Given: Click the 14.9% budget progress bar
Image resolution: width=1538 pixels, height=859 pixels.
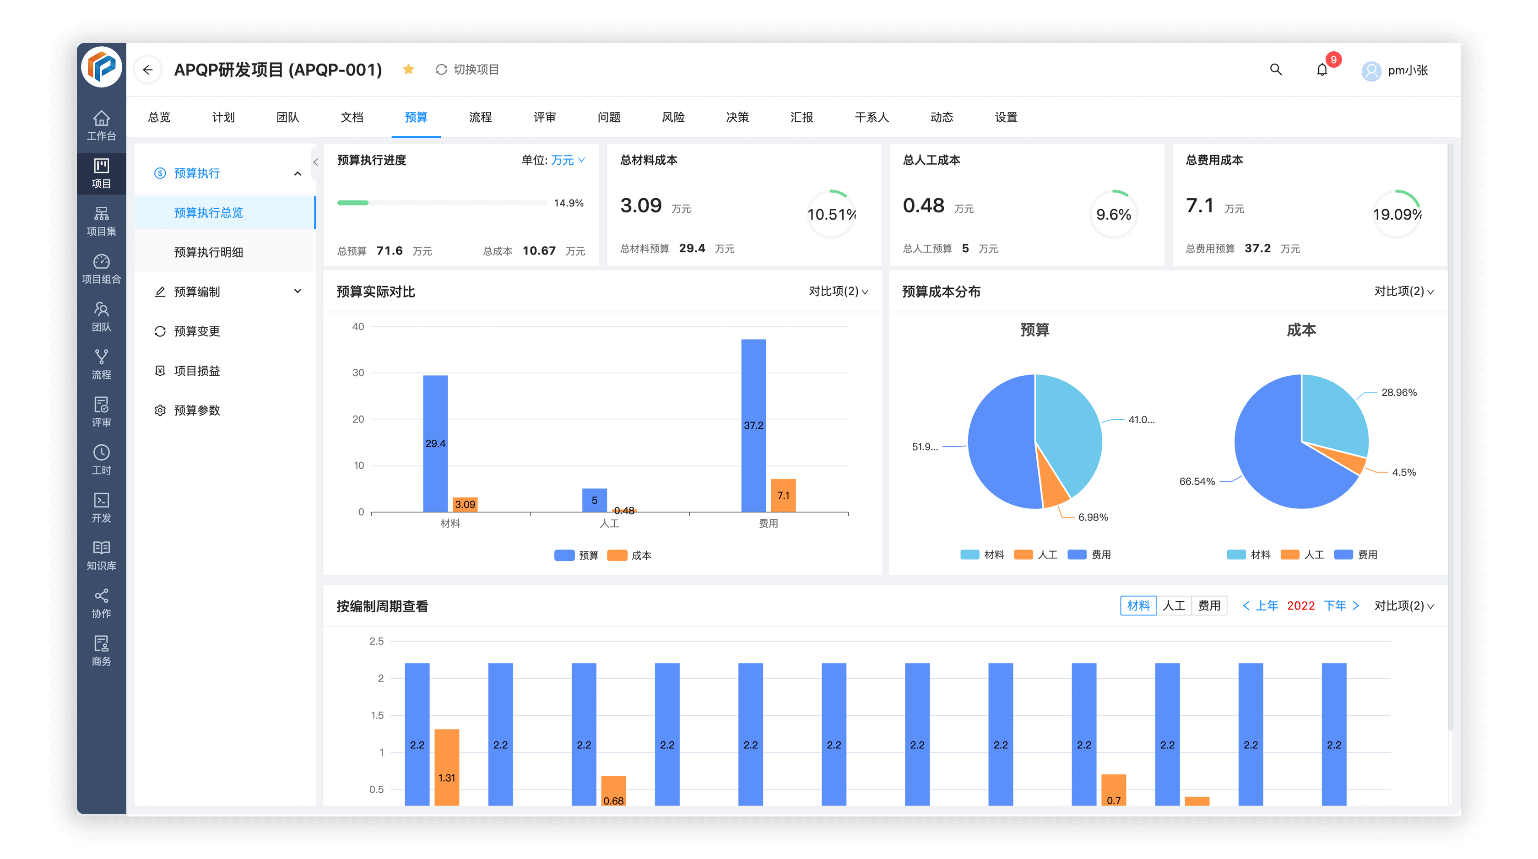Looking at the screenshot, I should tap(441, 203).
